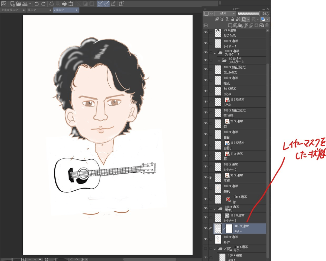Click the two-pane layer view icon
The image size is (326, 261).
206,25
